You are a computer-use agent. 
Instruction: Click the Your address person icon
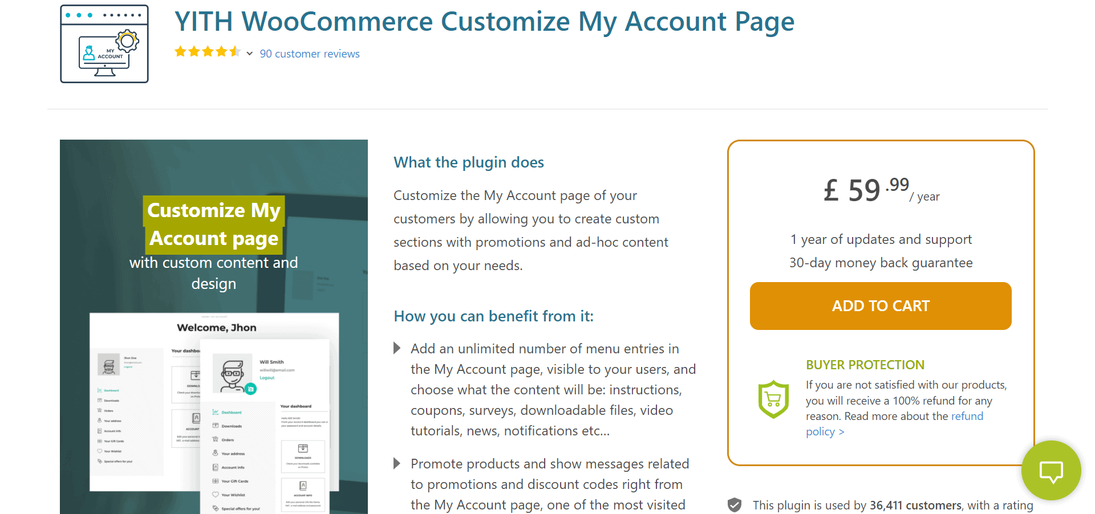click(x=214, y=454)
